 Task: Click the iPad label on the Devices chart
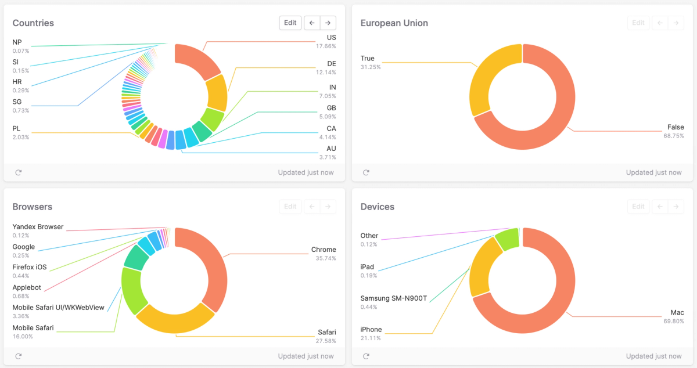click(367, 267)
